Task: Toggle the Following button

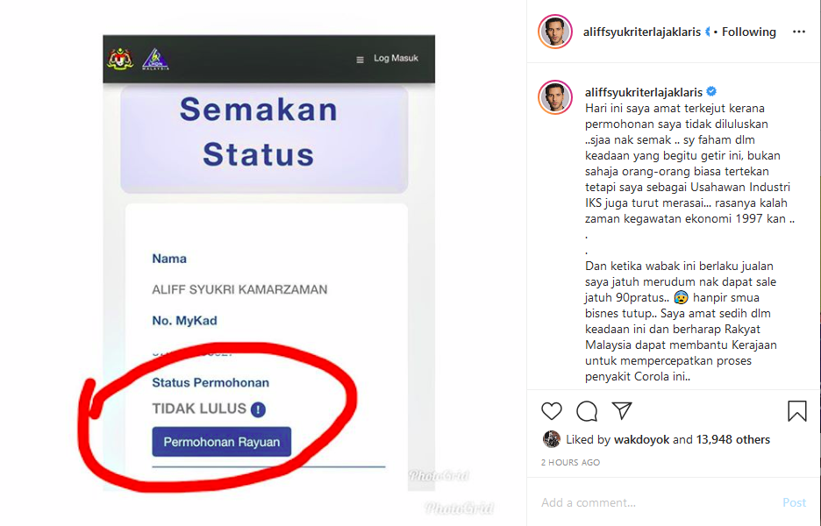Action: click(749, 32)
